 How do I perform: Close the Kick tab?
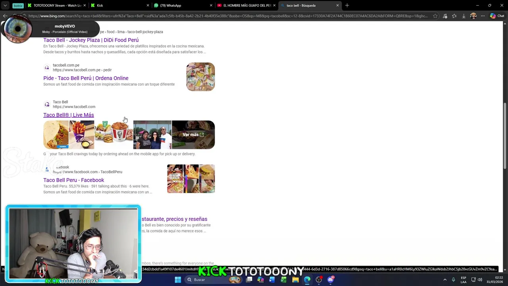[x=148, y=5]
